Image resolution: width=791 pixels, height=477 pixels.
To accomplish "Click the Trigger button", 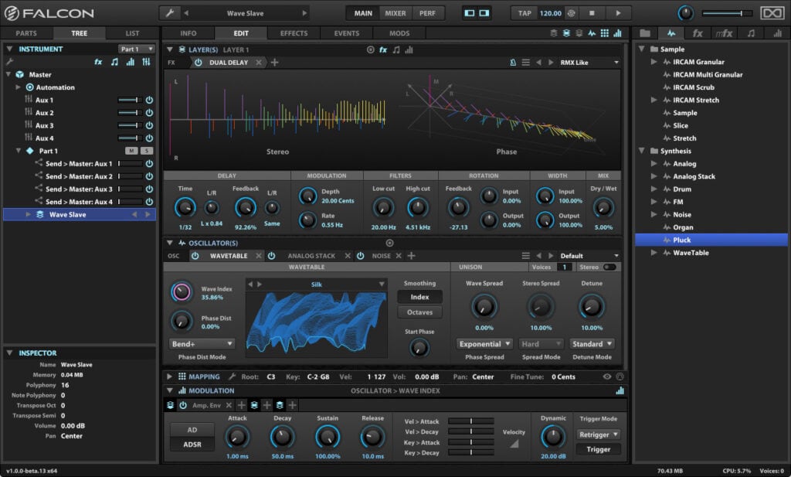I will coord(599,449).
